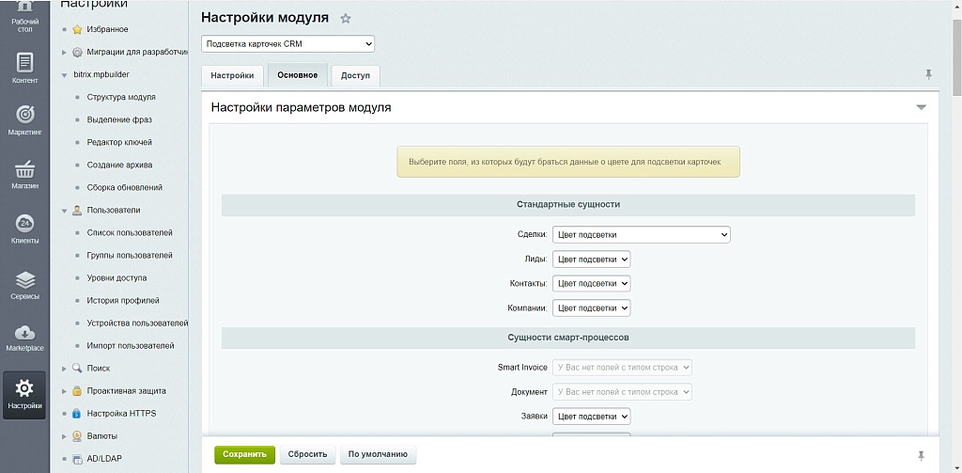Open the Магазин basket icon
Image resolution: width=962 pixels, height=473 pixels.
(24, 169)
